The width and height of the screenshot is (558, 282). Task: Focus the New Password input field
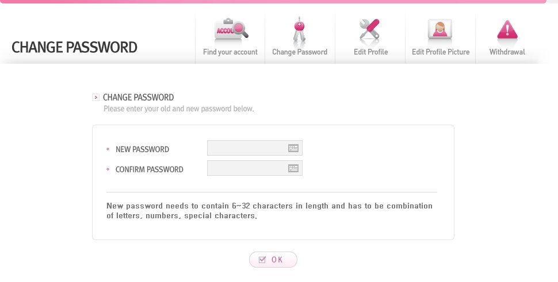[247, 148]
